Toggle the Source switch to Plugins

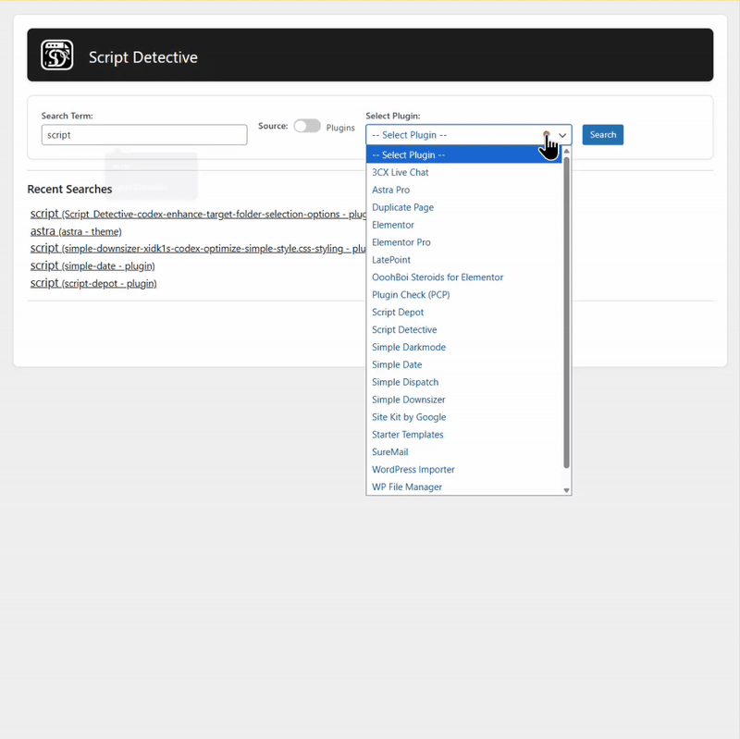click(x=307, y=126)
